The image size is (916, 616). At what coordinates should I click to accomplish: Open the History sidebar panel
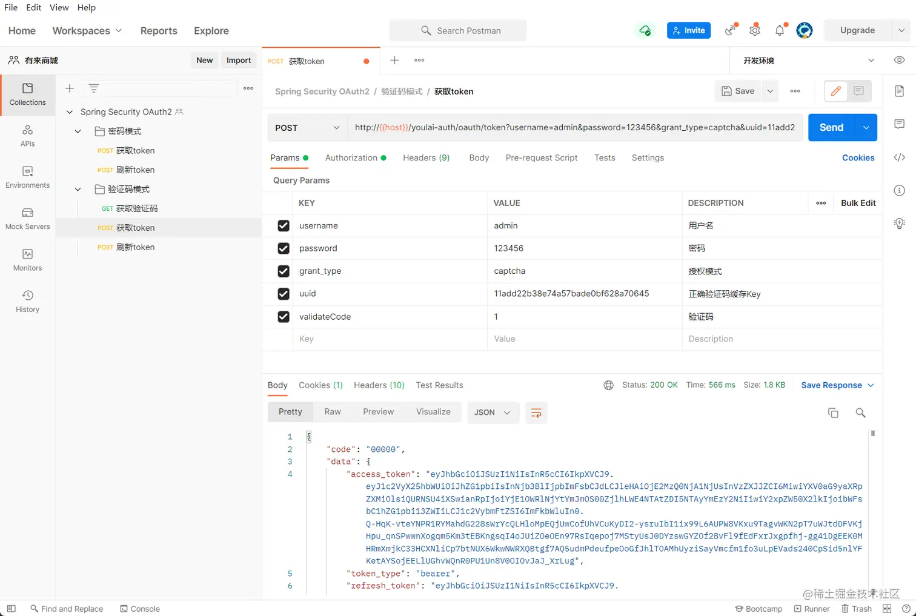pos(27,301)
